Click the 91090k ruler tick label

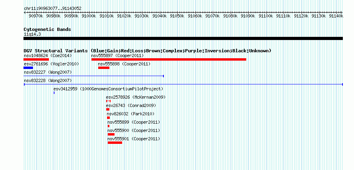[248, 16]
